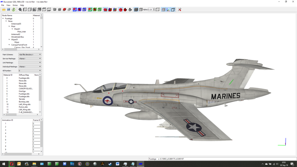Viewport: 297px width, 167px height.
Task: Click the transparent cube icon left of Alpha
Action: point(141,10)
